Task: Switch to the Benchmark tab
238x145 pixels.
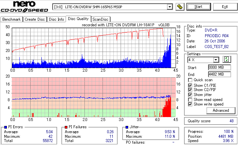Action: (x=12, y=19)
